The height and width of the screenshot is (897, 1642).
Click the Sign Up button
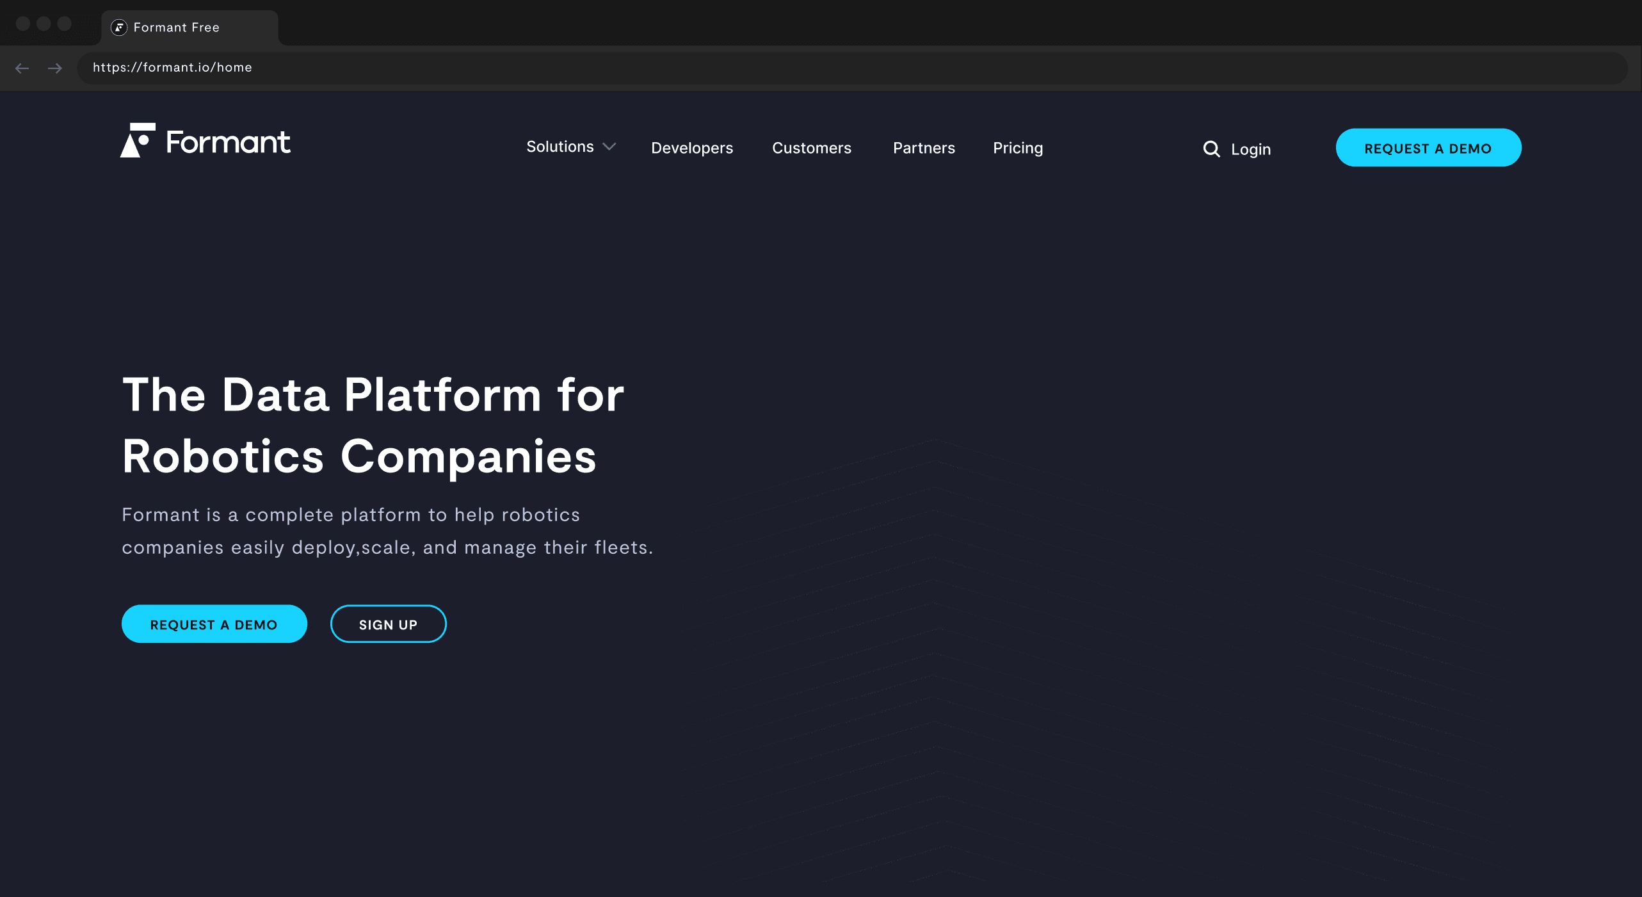(388, 624)
